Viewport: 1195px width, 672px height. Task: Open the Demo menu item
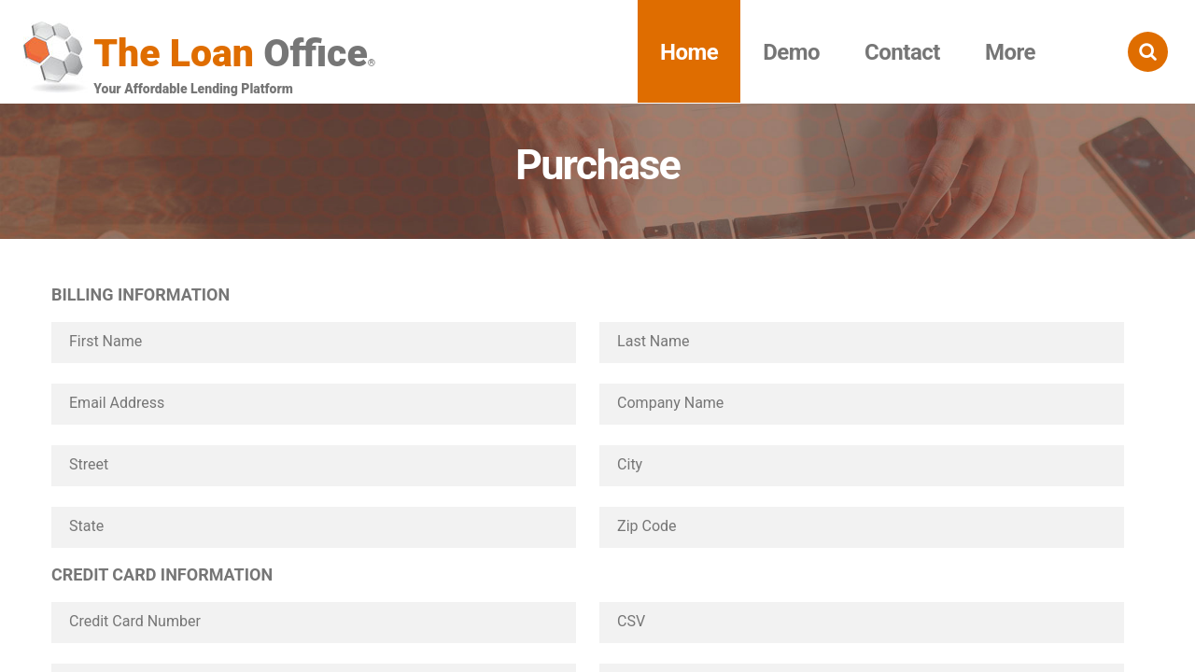[791, 52]
